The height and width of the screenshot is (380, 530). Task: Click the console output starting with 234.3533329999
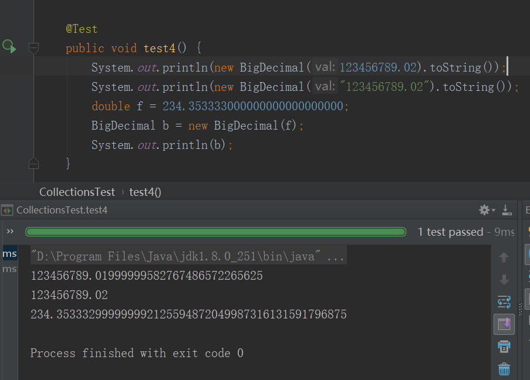(x=188, y=314)
